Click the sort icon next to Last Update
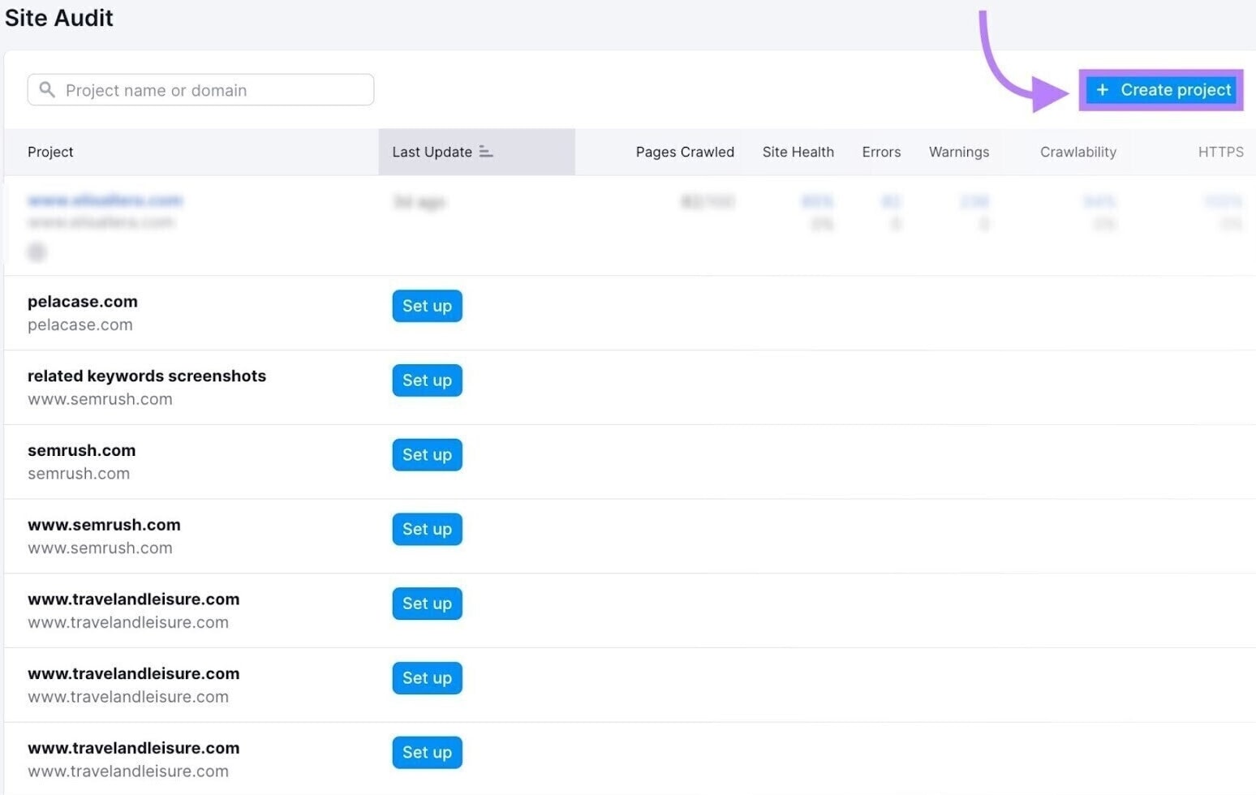1256x795 pixels. coord(486,151)
